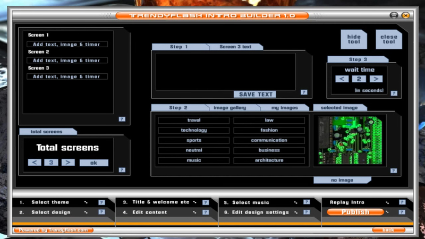The height and width of the screenshot is (239, 425).
Task: Switch to the image gallery tab
Action: pyautogui.click(x=230, y=108)
